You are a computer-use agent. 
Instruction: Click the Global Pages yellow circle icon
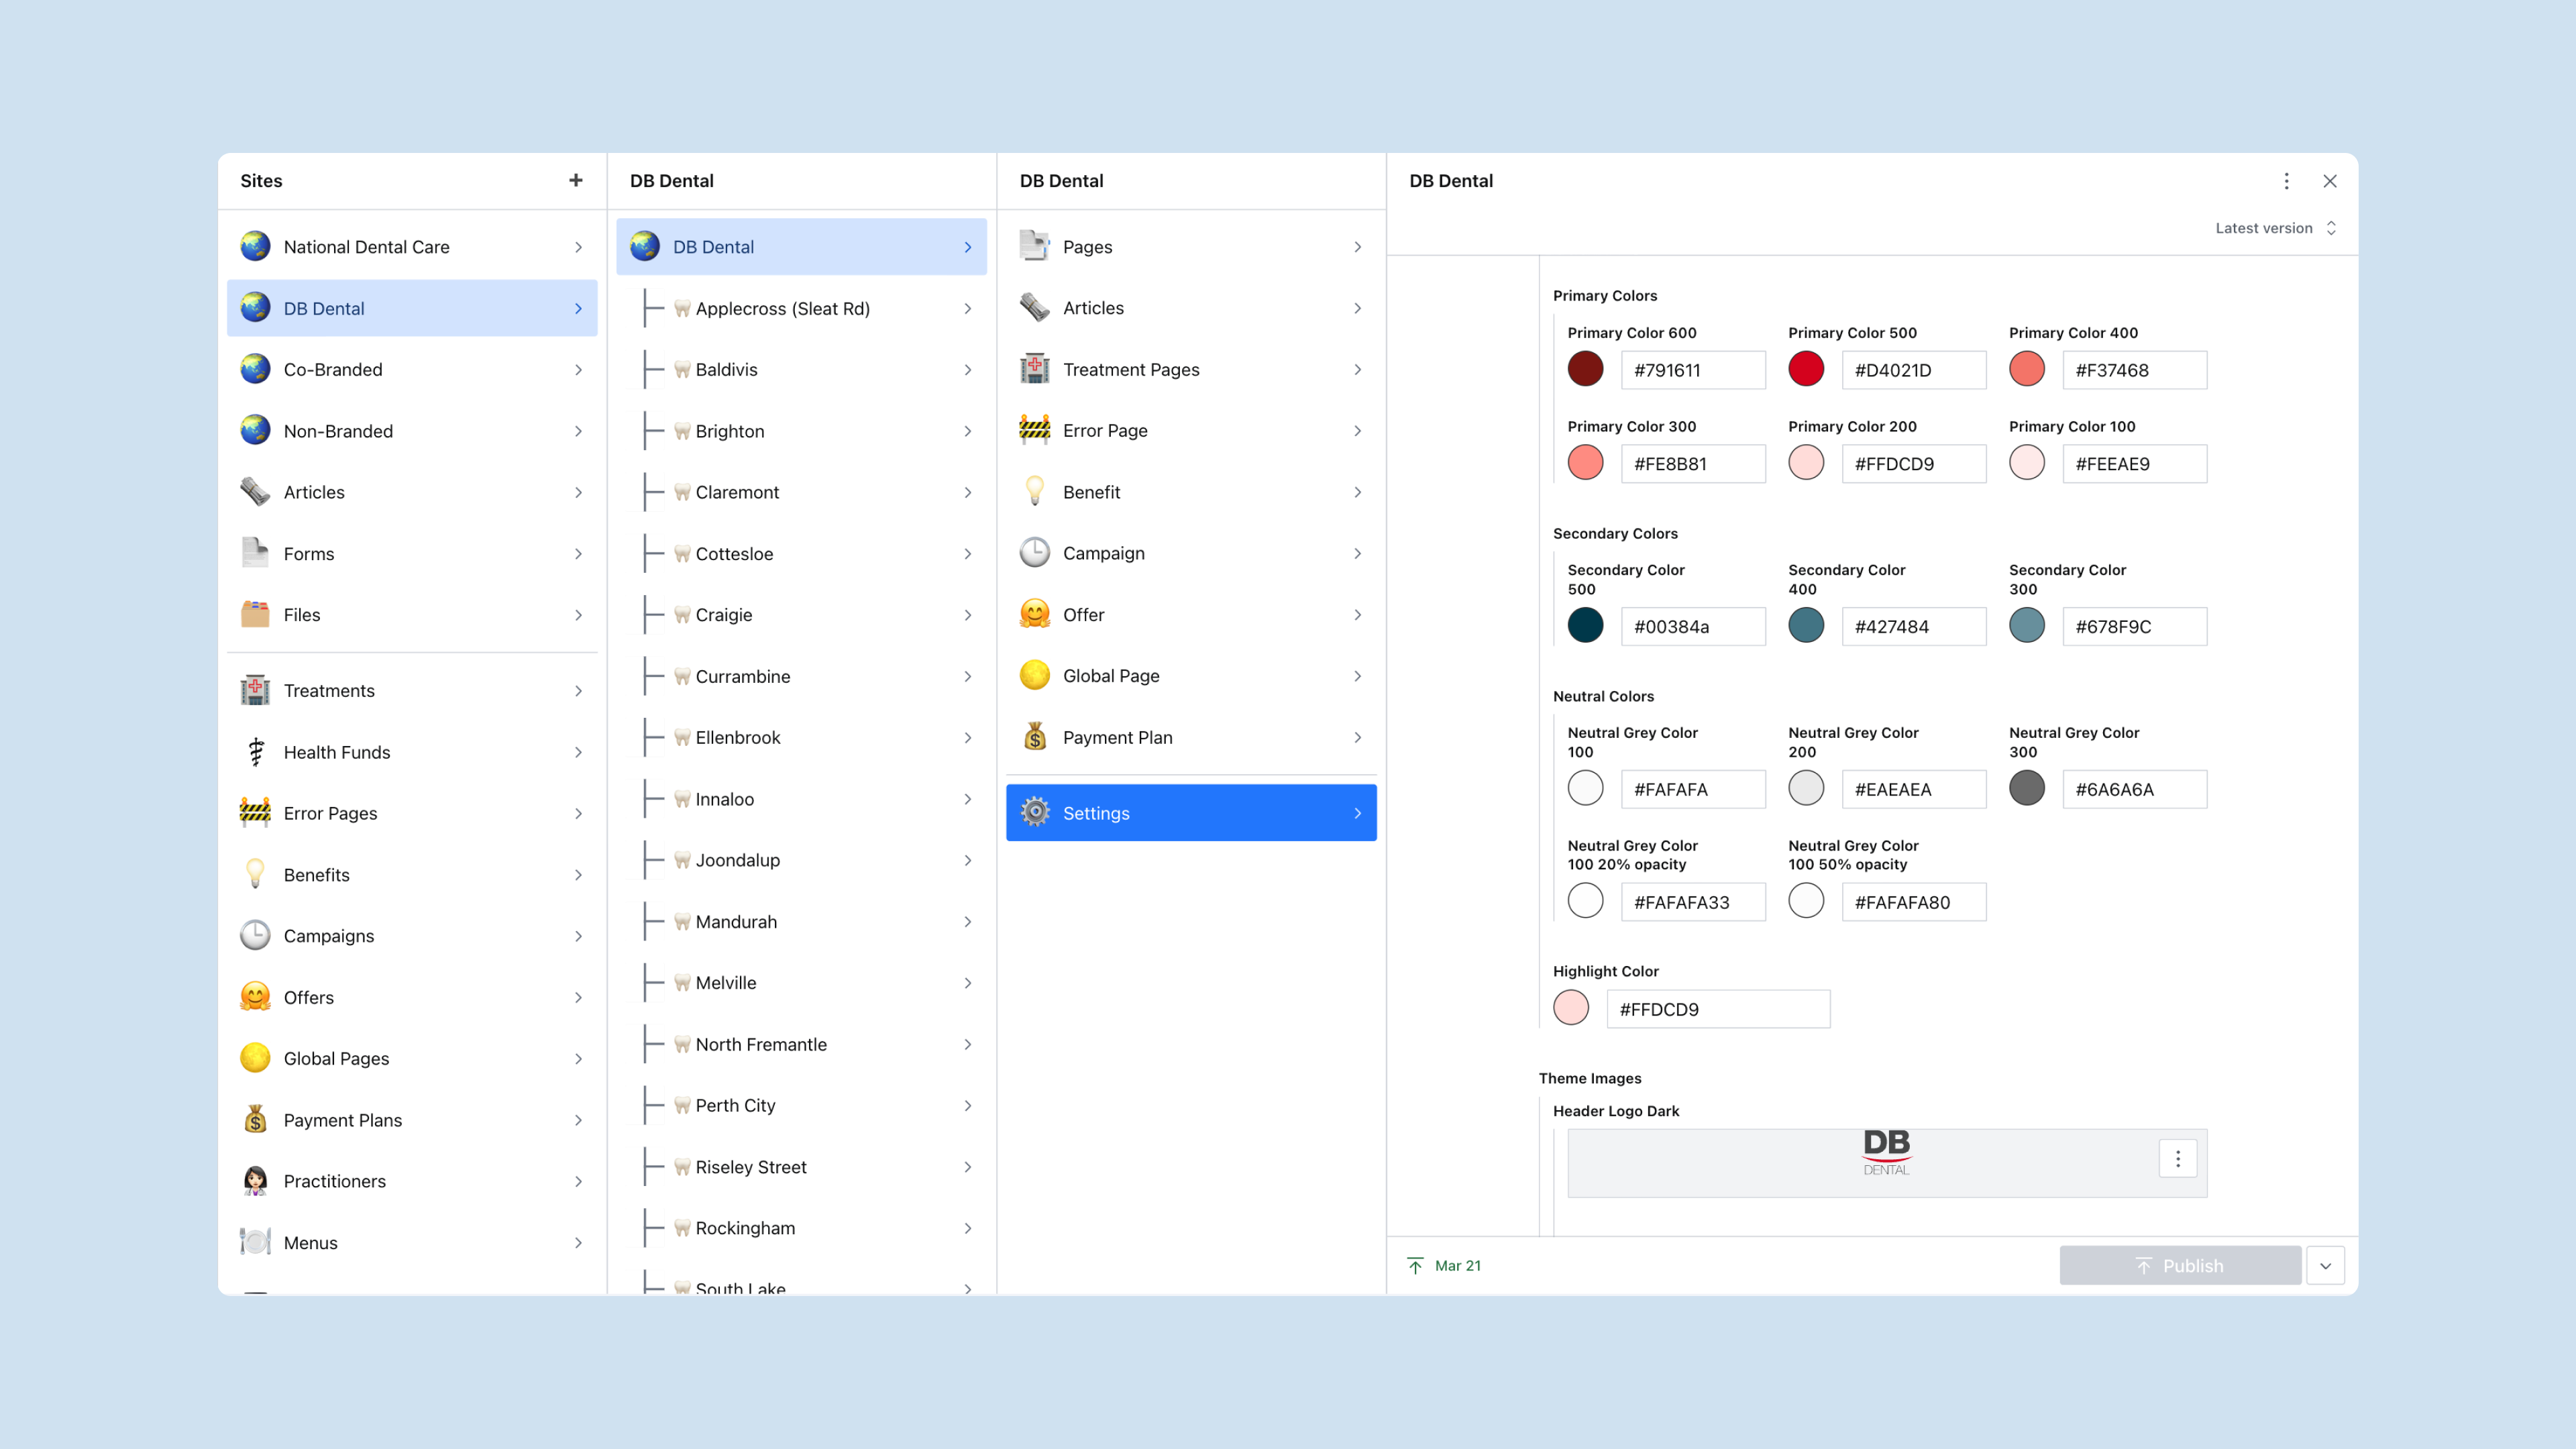tap(255, 1058)
